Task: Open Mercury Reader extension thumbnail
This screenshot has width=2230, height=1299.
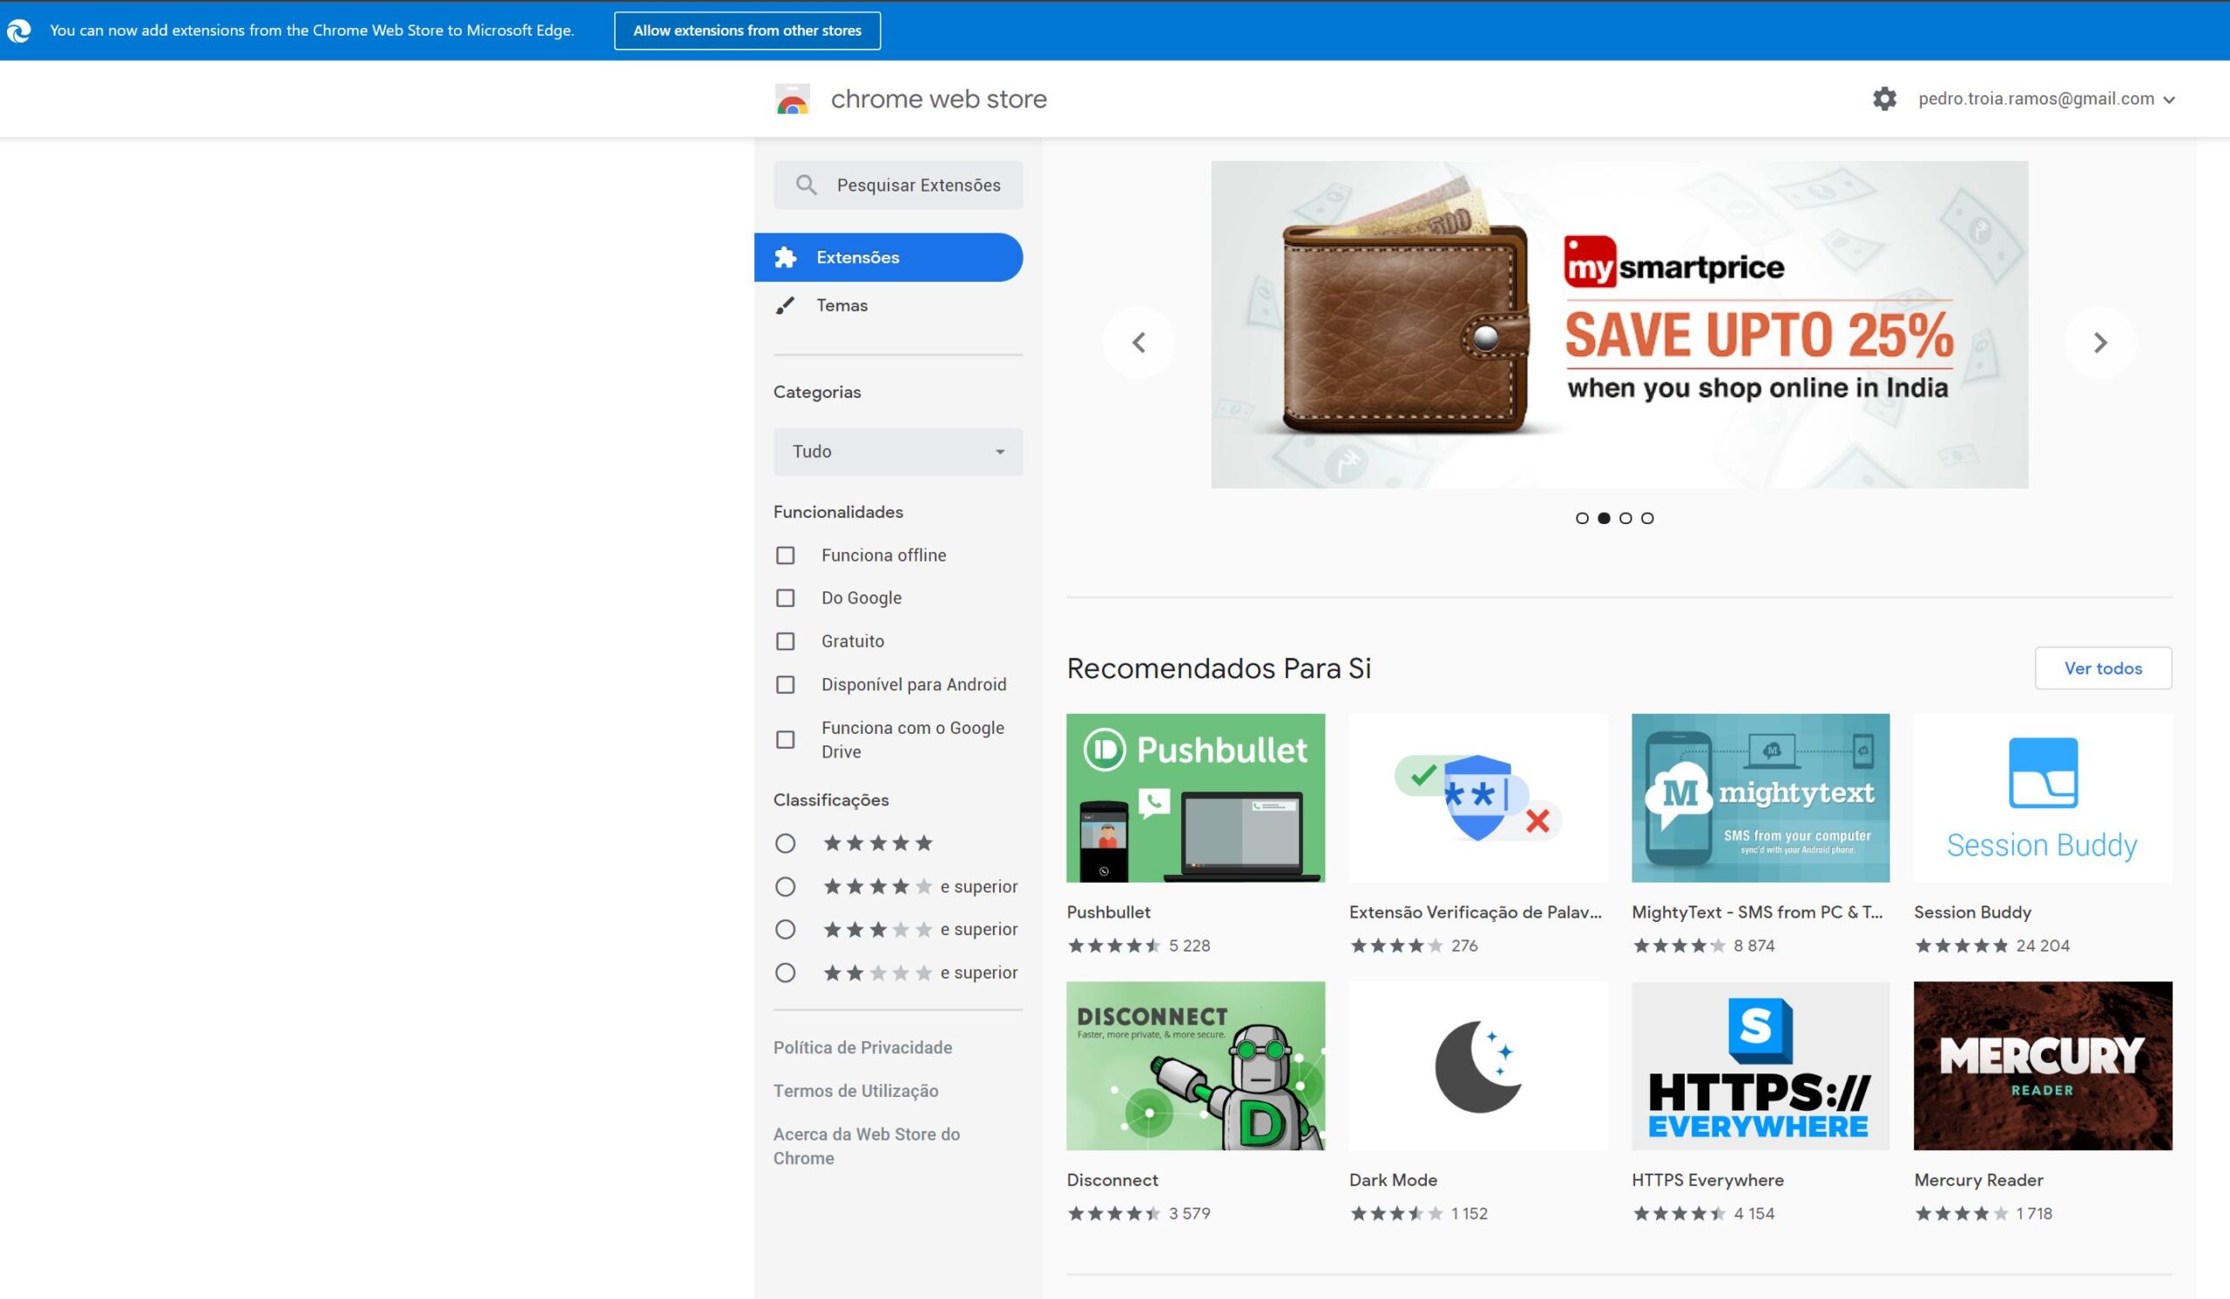Action: point(2043,1066)
